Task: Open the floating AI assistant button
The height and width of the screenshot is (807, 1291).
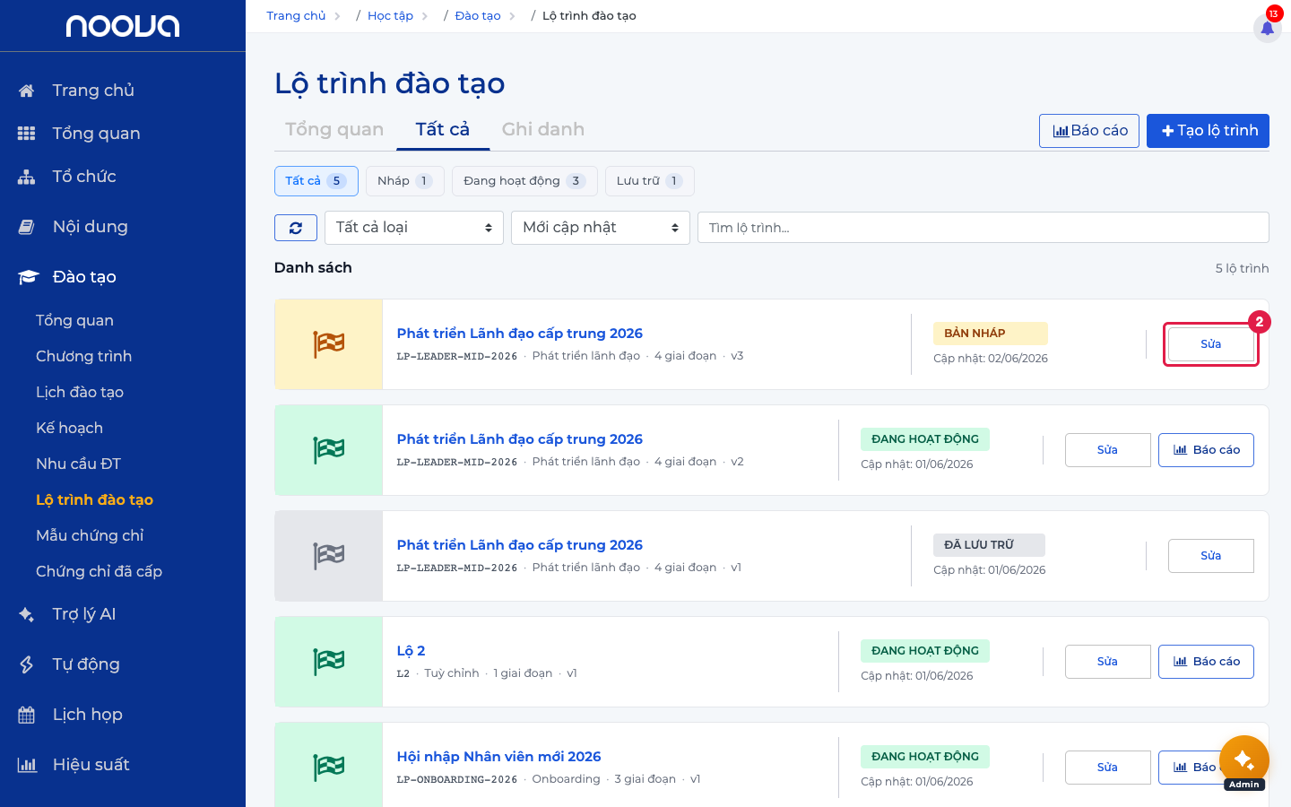Action: tap(1243, 760)
